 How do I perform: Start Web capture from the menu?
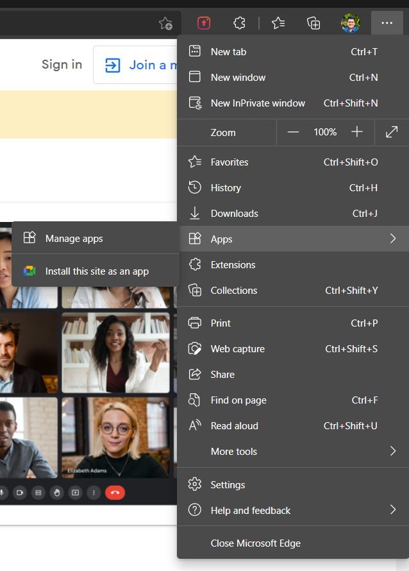pos(293,349)
